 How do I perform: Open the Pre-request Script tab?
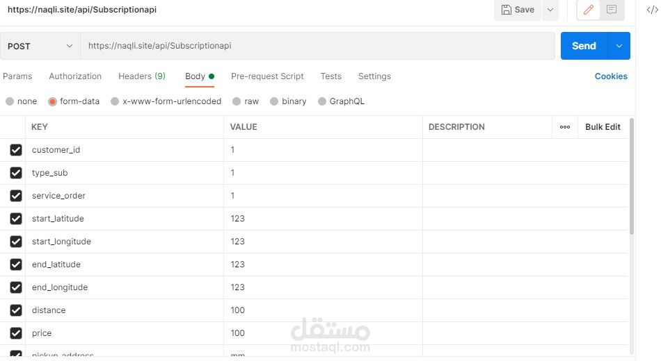coord(267,76)
